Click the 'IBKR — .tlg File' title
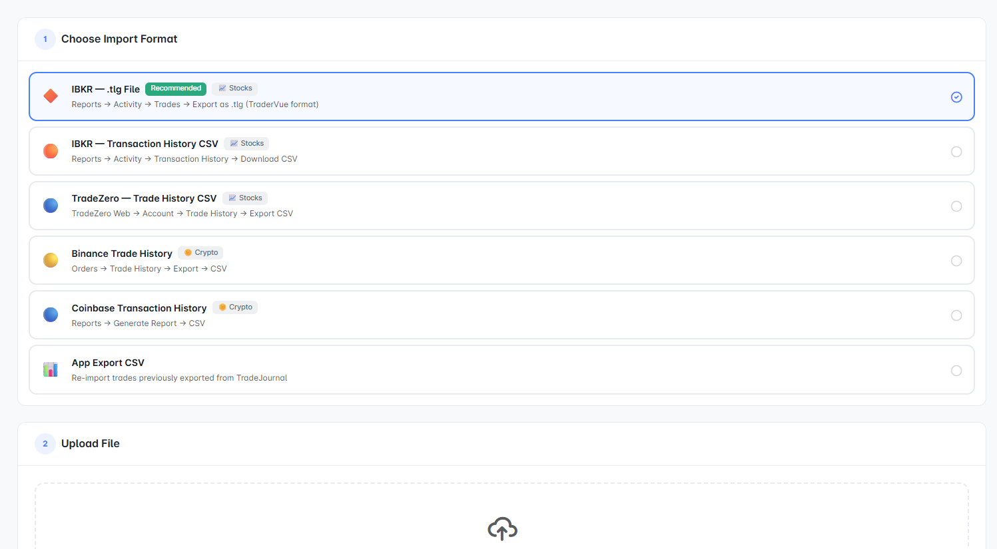This screenshot has width=997, height=549. pos(106,89)
